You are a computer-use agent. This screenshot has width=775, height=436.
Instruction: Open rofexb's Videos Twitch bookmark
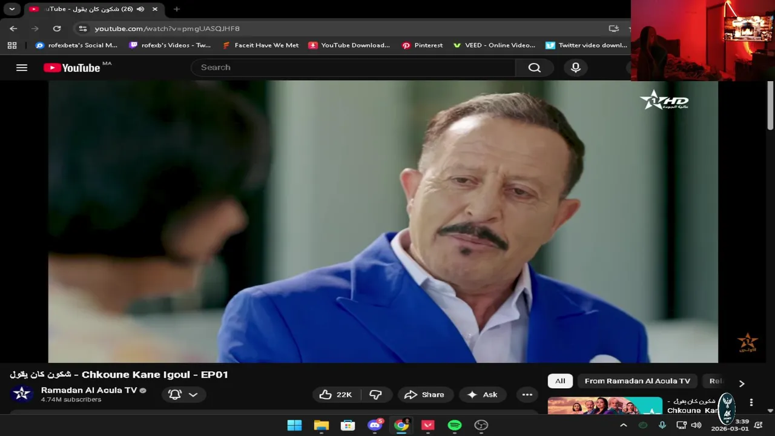tap(170, 45)
